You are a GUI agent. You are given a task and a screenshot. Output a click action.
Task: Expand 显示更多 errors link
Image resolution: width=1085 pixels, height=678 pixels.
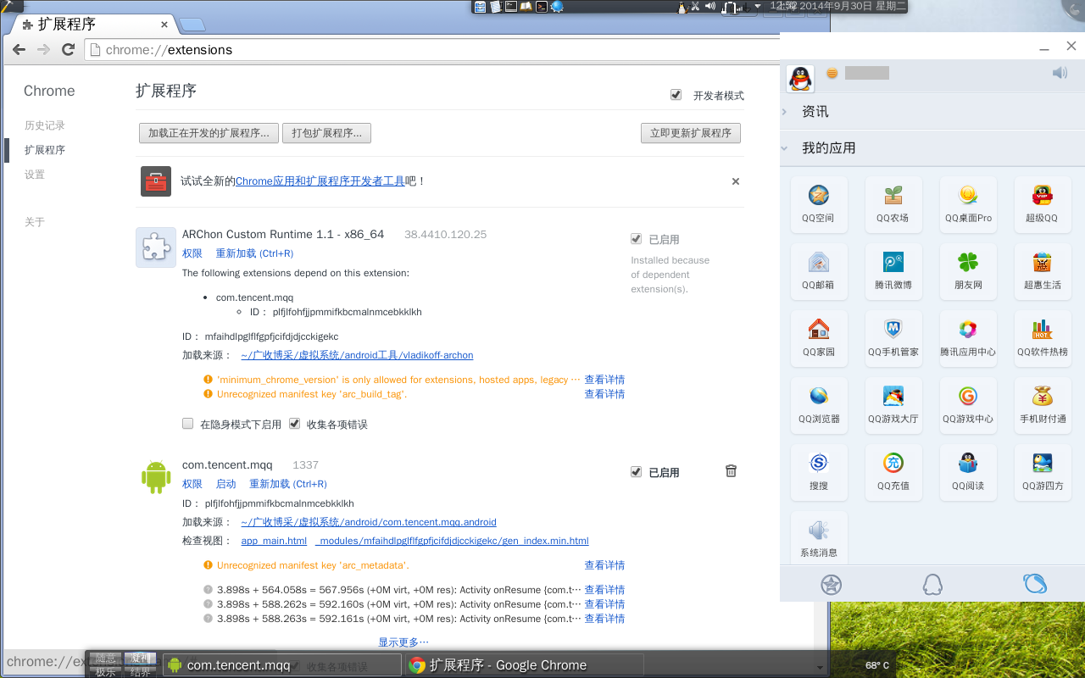[x=403, y=642]
